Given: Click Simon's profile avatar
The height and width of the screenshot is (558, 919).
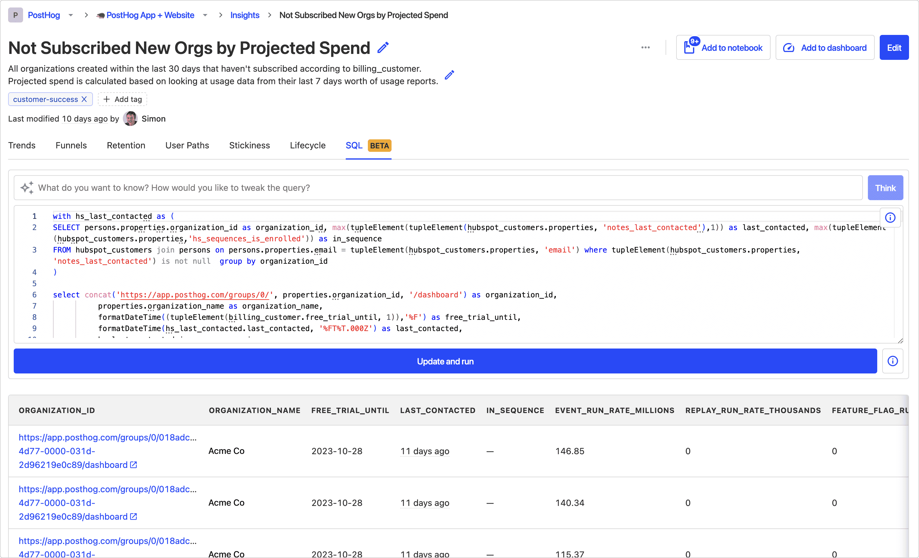Looking at the screenshot, I should 130,118.
